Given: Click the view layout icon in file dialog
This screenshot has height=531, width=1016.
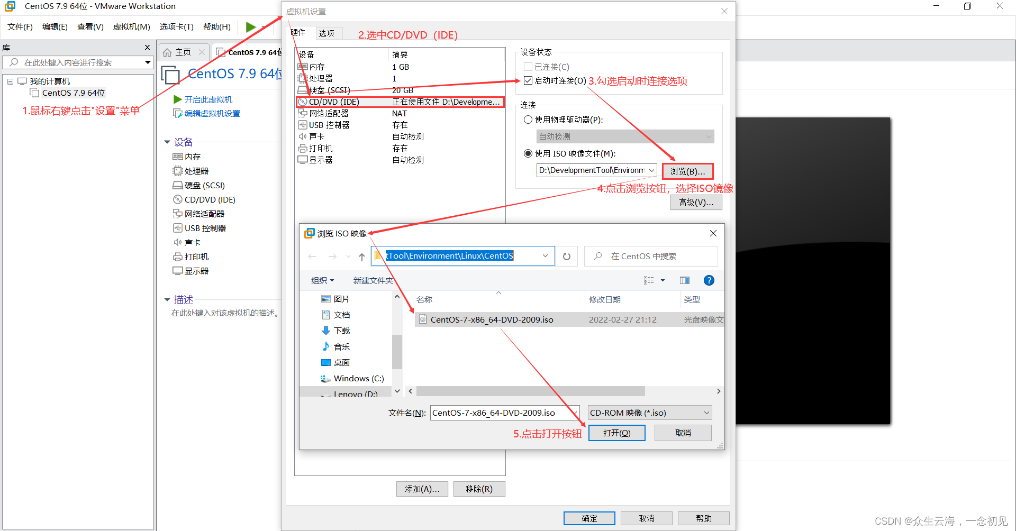Looking at the screenshot, I should click(x=649, y=280).
